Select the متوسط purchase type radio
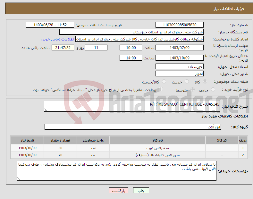Screen dimensions: 253x199 tap(192, 90)
